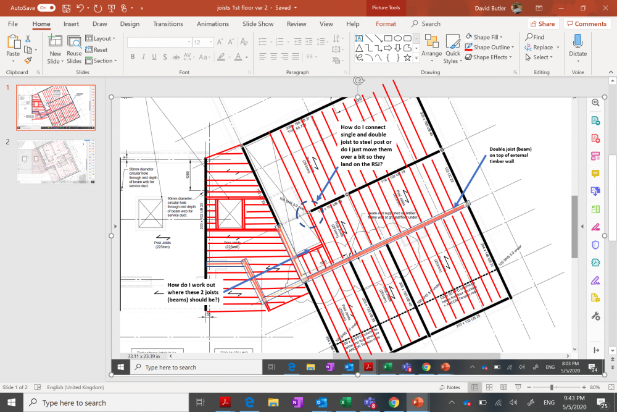Switch to the Transitions tab

[x=168, y=23]
